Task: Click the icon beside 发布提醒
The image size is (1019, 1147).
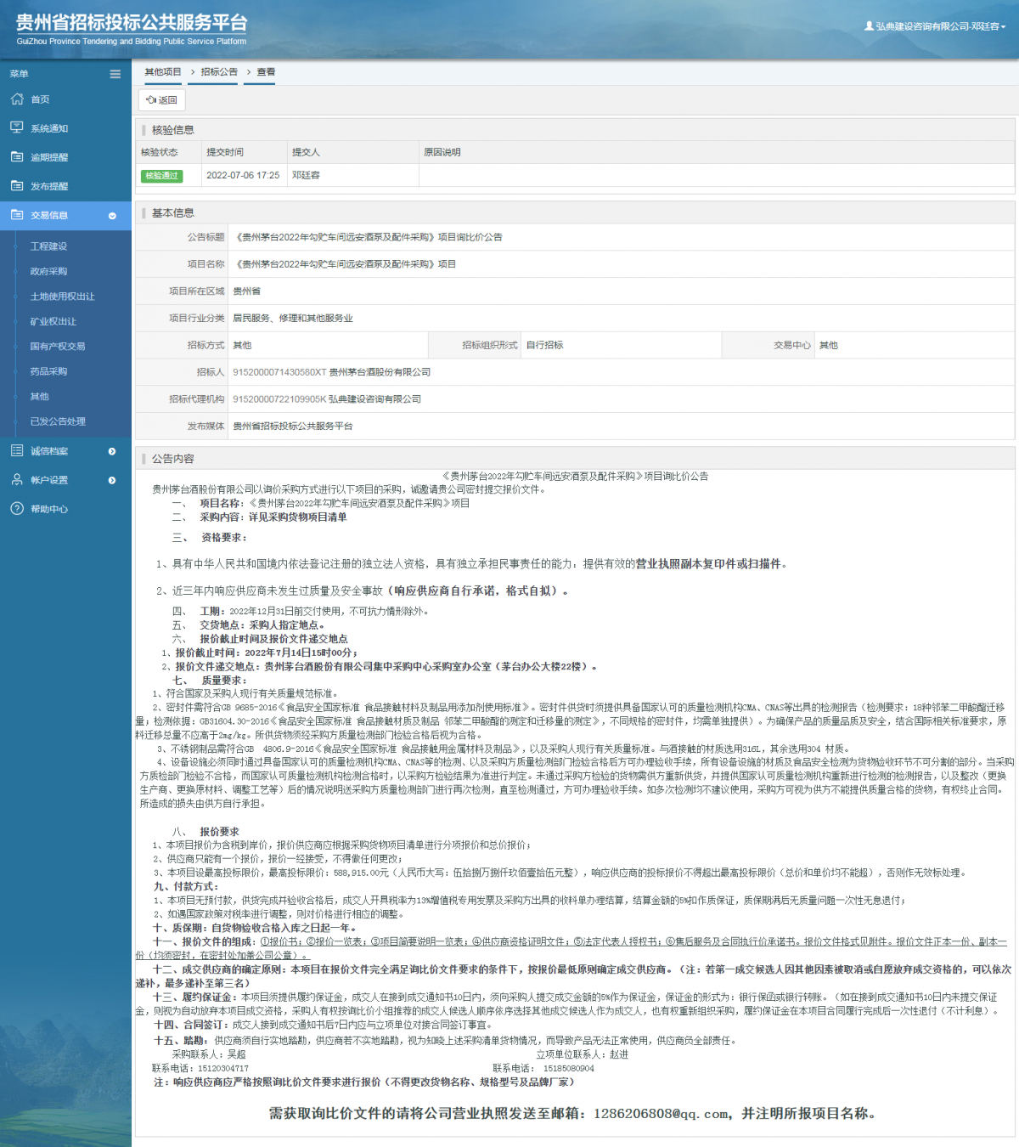Action: 17,185
